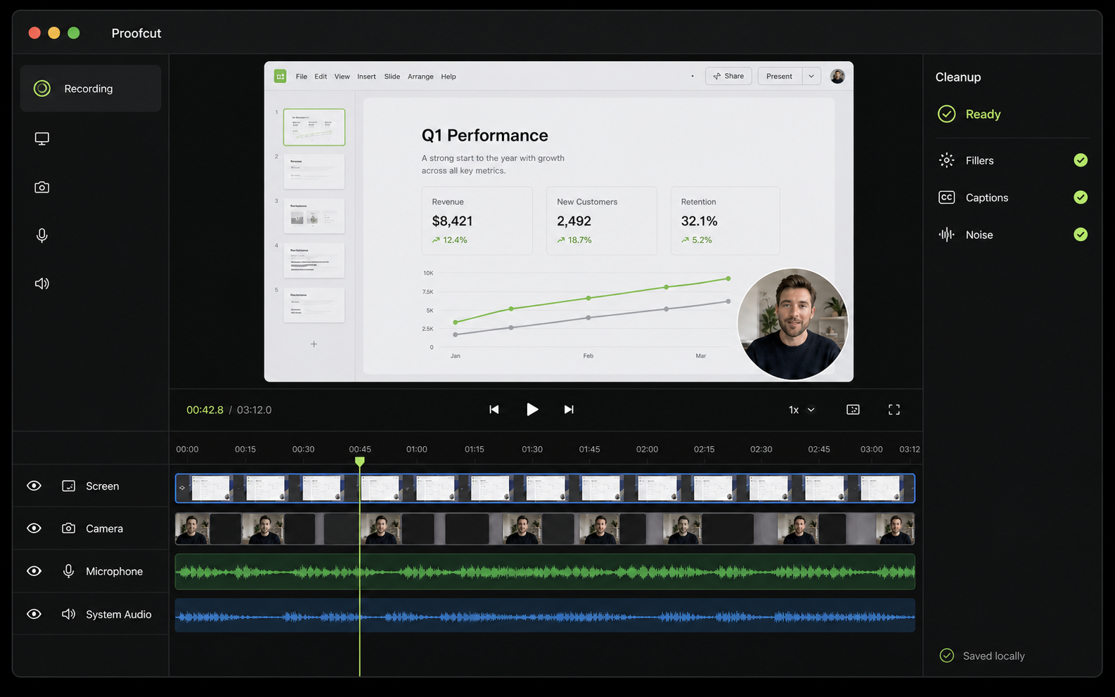
Task: Click the Revenue $8,421 card
Action: (x=477, y=221)
